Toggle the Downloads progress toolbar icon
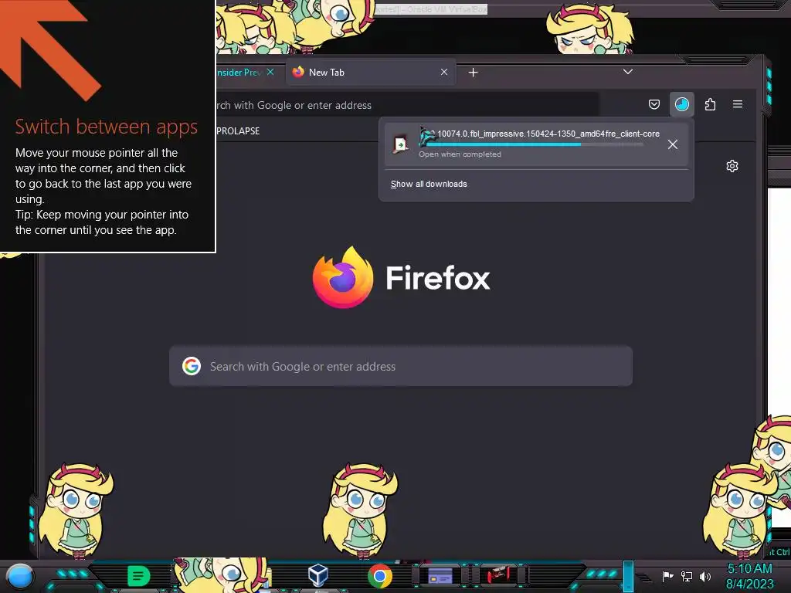Image resolution: width=791 pixels, height=593 pixels. pyautogui.click(x=681, y=104)
